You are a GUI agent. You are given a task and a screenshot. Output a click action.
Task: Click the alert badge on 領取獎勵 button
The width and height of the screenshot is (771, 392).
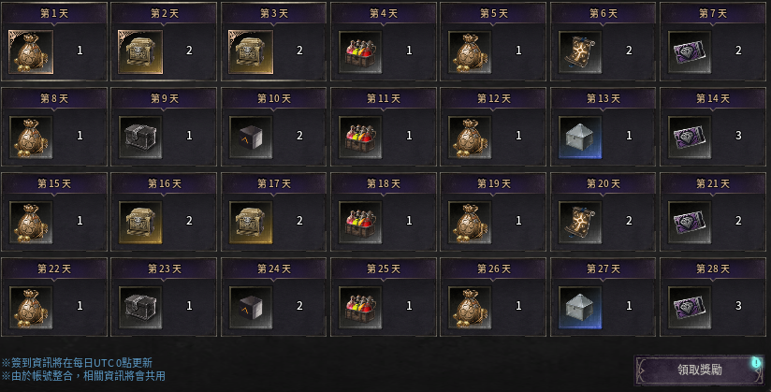756,362
